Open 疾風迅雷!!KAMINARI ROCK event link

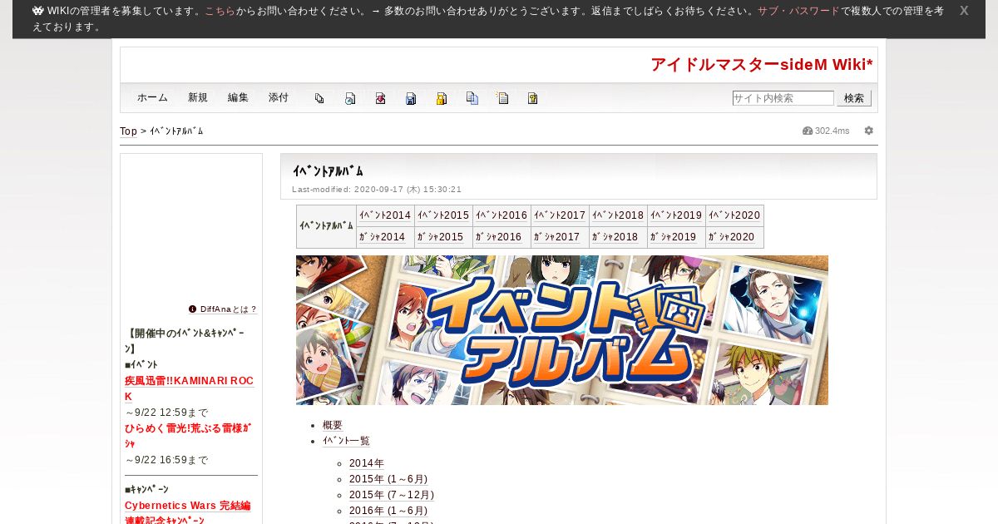189,388
